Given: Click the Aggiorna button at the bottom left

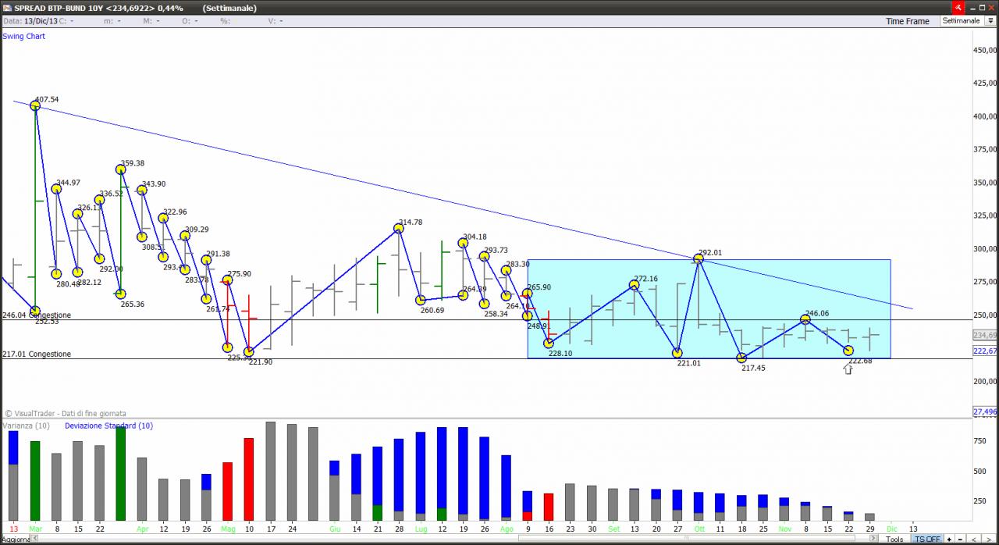Looking at the screenshot, I should click(15, 540).
